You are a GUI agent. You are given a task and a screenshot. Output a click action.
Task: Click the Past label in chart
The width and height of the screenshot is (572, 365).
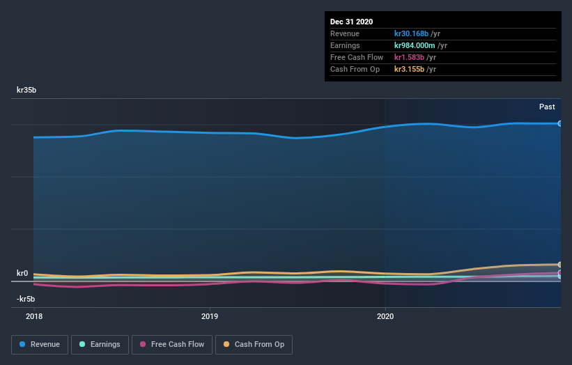coord(547,107)
